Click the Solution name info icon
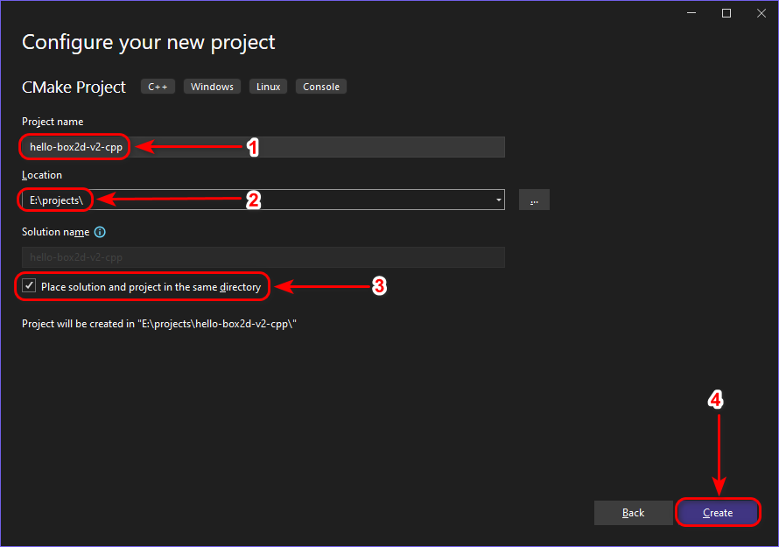This screenshot has height=547, width=779. 100,233
